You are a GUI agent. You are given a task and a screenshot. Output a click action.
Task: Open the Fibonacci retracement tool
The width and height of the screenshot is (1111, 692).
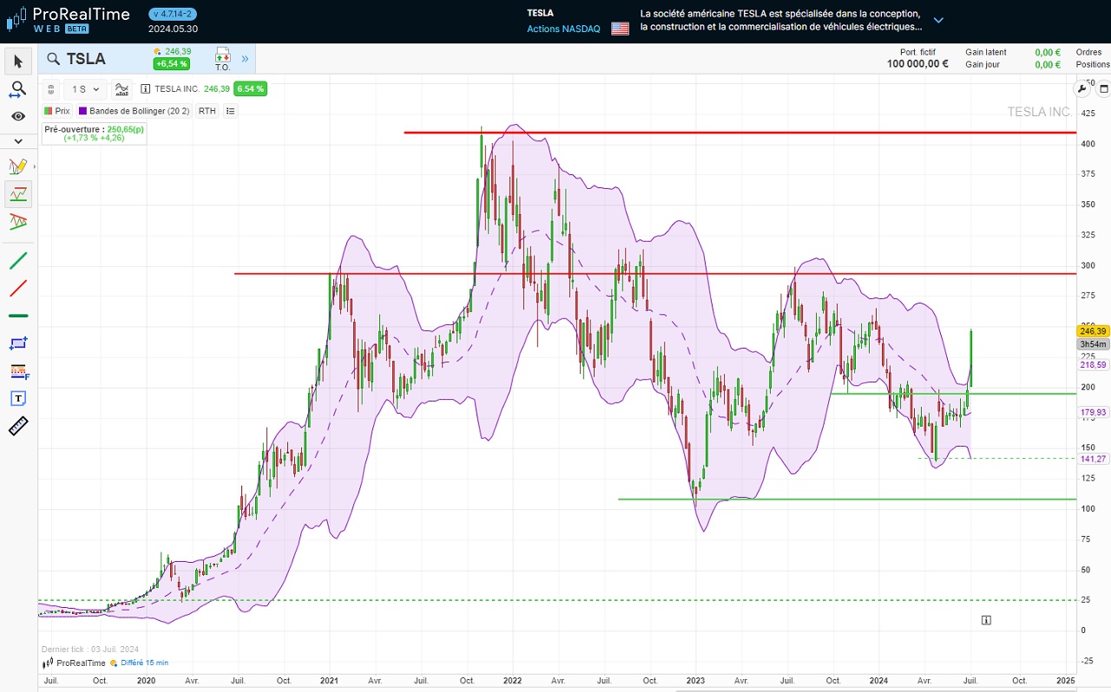coord(17,371)
